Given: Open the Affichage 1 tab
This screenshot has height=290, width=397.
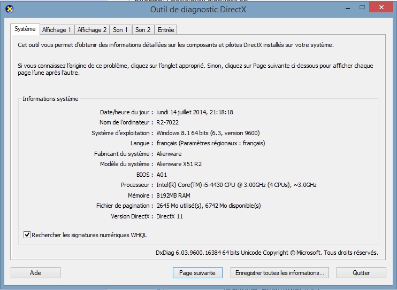Looking at the screenshot, I should coord(57,30).
